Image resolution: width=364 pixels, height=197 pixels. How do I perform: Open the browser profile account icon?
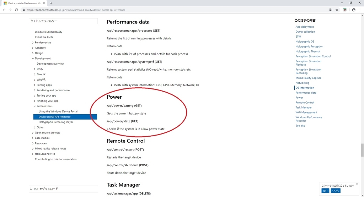354,10
